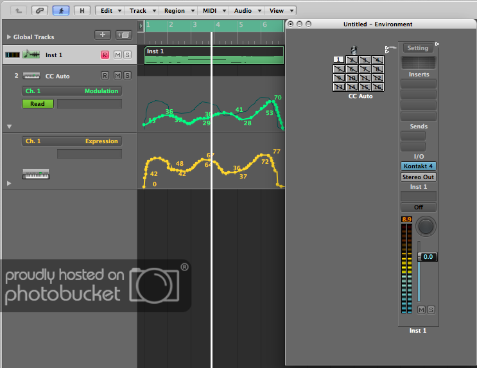
Task: Disable record on Inst 1 track
Action: [x=105, y=55]
